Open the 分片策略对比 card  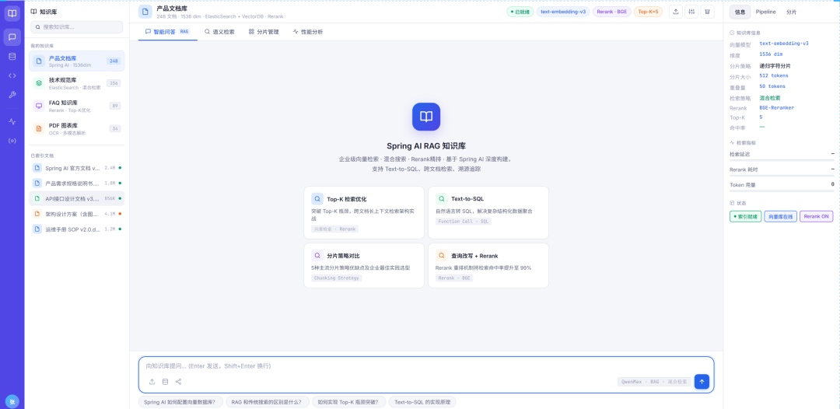[x=364, y=265]
